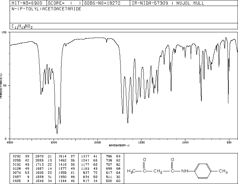The image size is (238, 184).
Task: Select peak value 739 in peak table
Action: pos(109,160)
